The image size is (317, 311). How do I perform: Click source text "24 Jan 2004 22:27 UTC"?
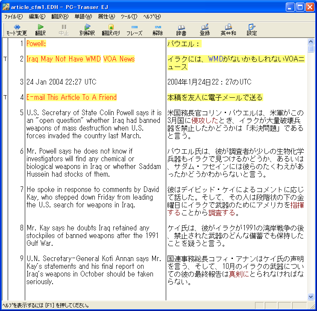(61, 82)
